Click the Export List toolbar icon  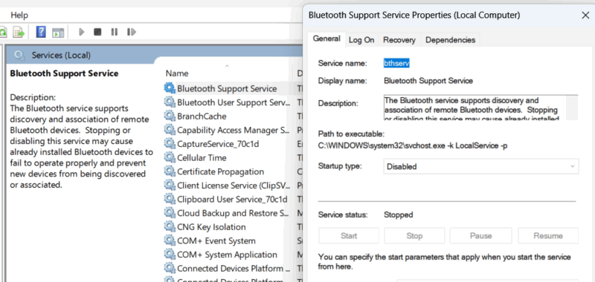click(x=19, y=32)
